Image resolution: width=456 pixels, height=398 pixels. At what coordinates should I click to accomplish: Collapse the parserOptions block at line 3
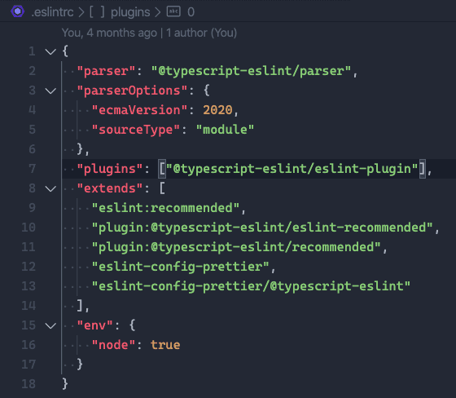pyautogui.click(x=50, y=91)
